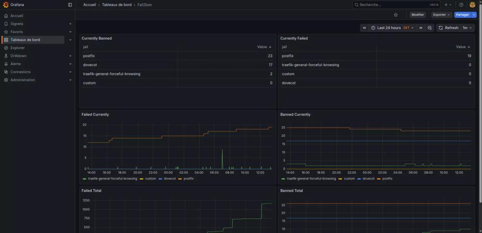Open Explorer in the sidebar
The height and width of the screenshot is (233, 482).
click(17, 48)
